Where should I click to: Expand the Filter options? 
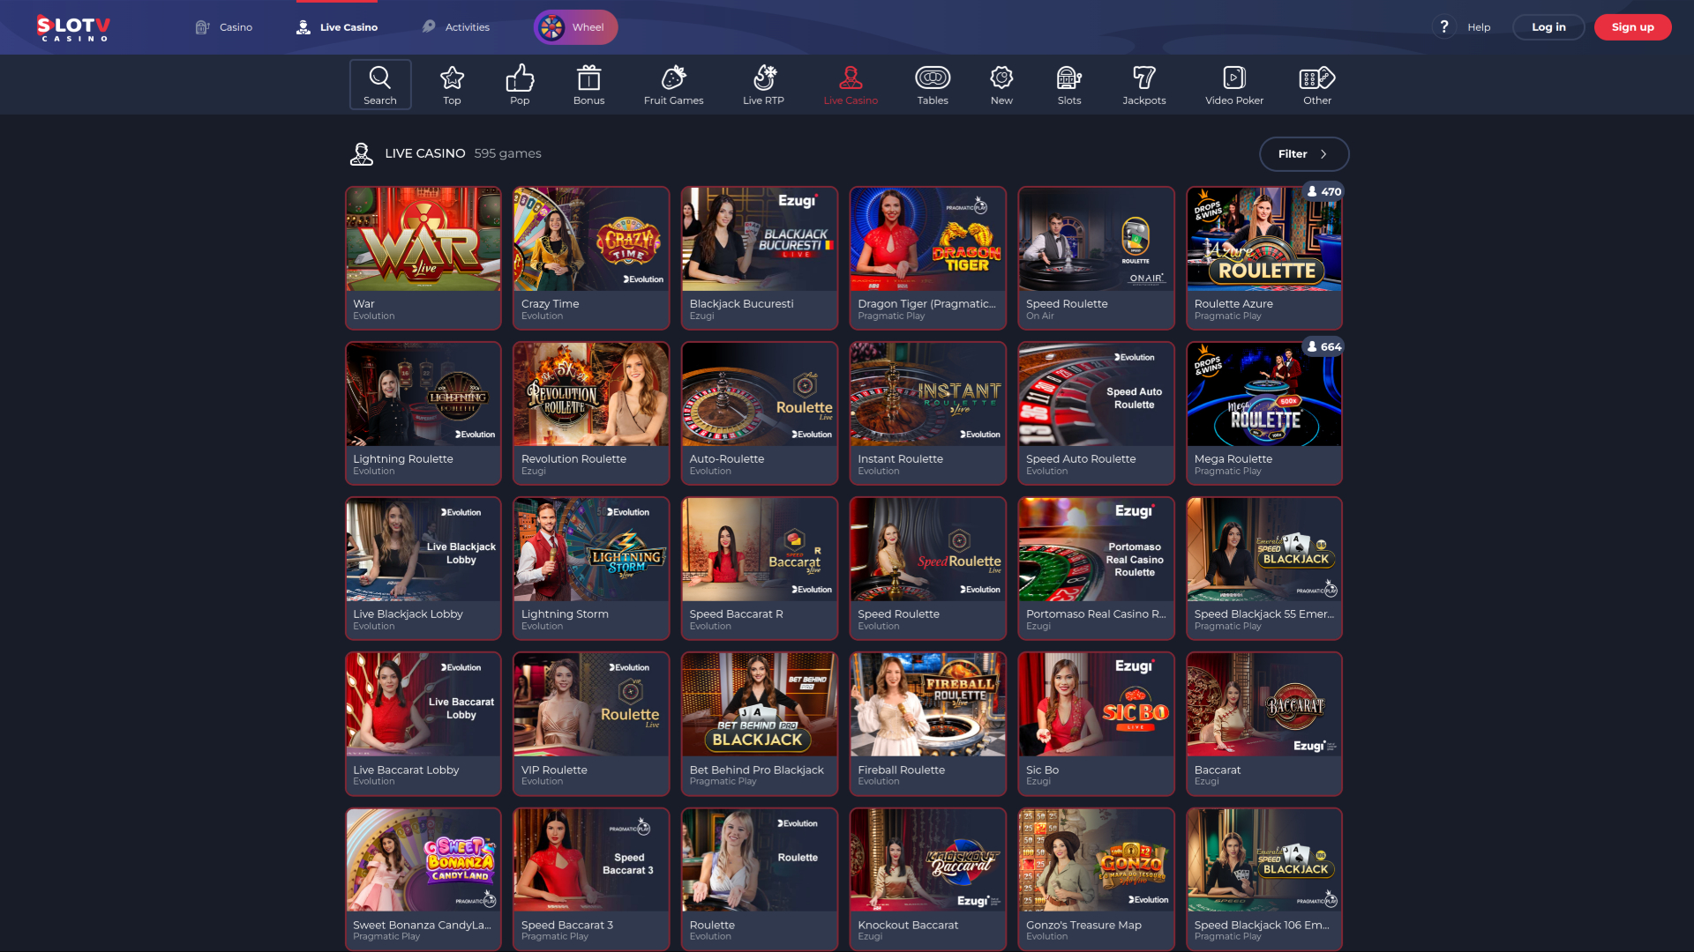point(1304,153)
